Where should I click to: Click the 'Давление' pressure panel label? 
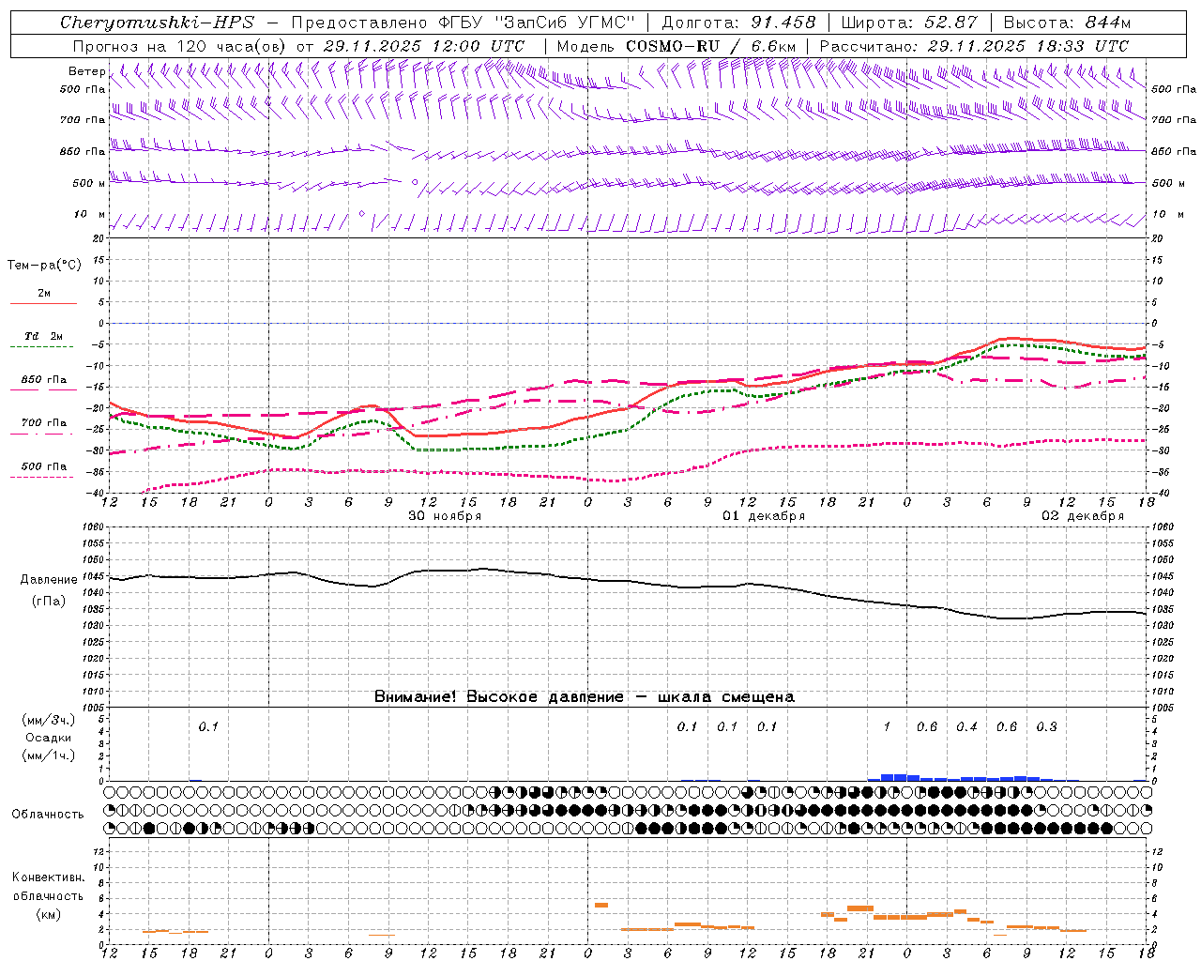tap(49, 580)
